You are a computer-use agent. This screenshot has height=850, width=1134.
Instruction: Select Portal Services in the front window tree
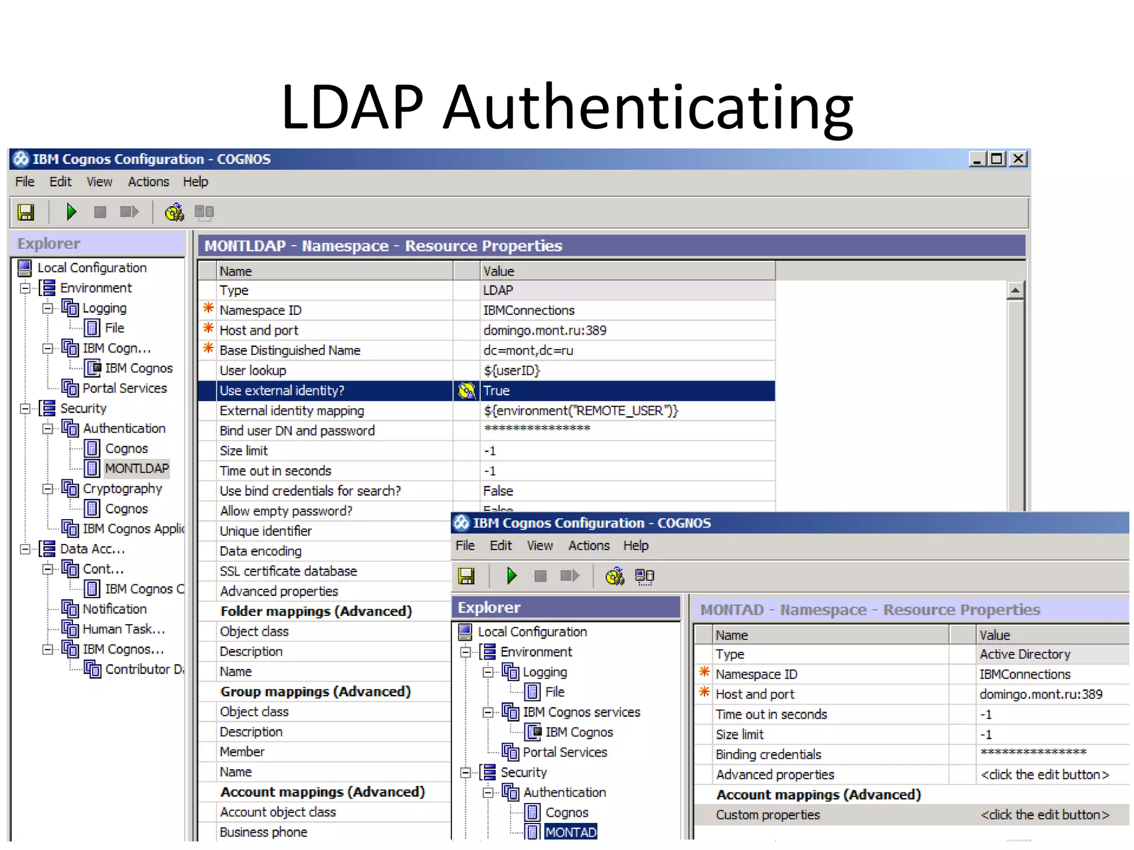pos(565,752)
